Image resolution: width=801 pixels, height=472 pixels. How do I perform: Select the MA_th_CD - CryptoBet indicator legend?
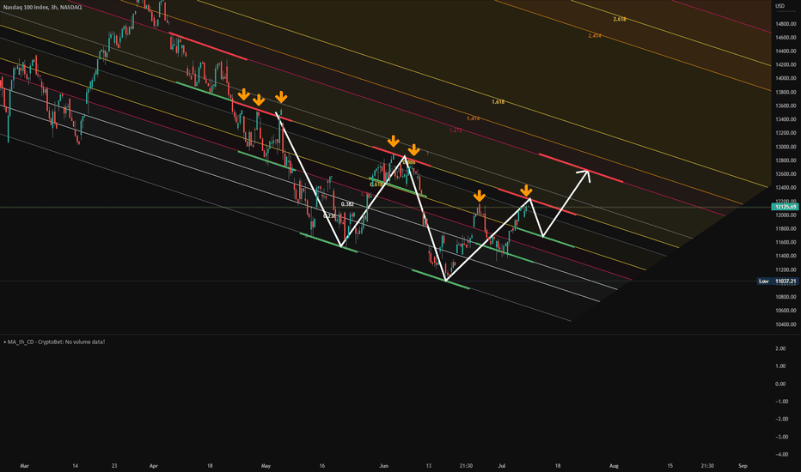tap(54, 342)
